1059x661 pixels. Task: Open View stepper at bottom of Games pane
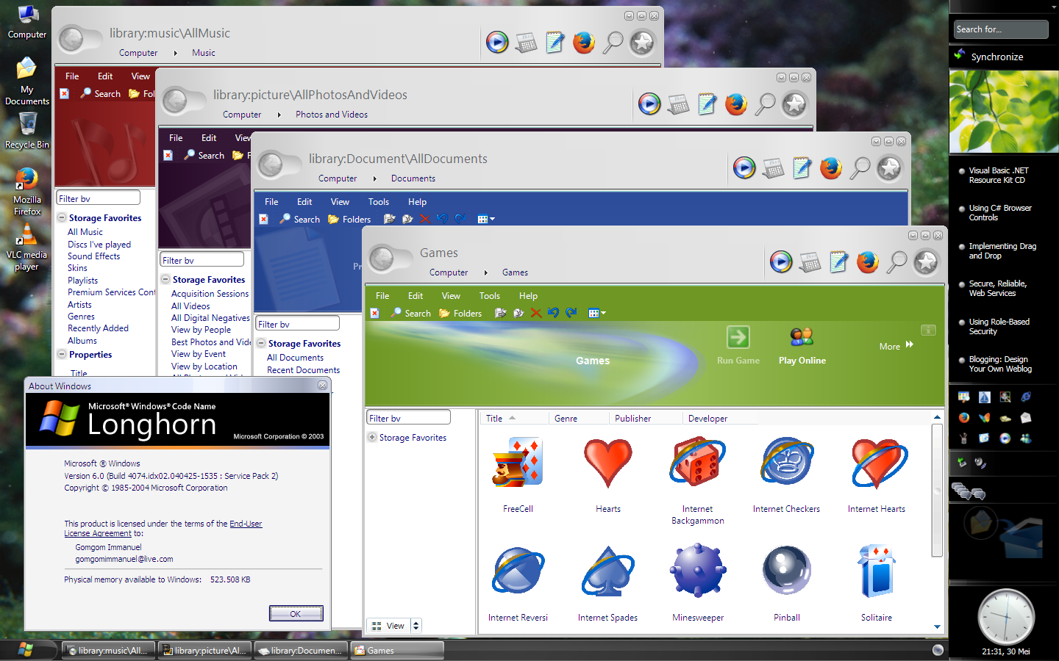click(x=416, y=626)
